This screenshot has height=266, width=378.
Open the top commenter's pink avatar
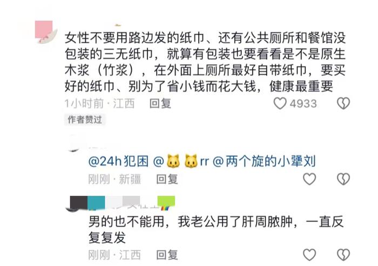pos(46,32)
